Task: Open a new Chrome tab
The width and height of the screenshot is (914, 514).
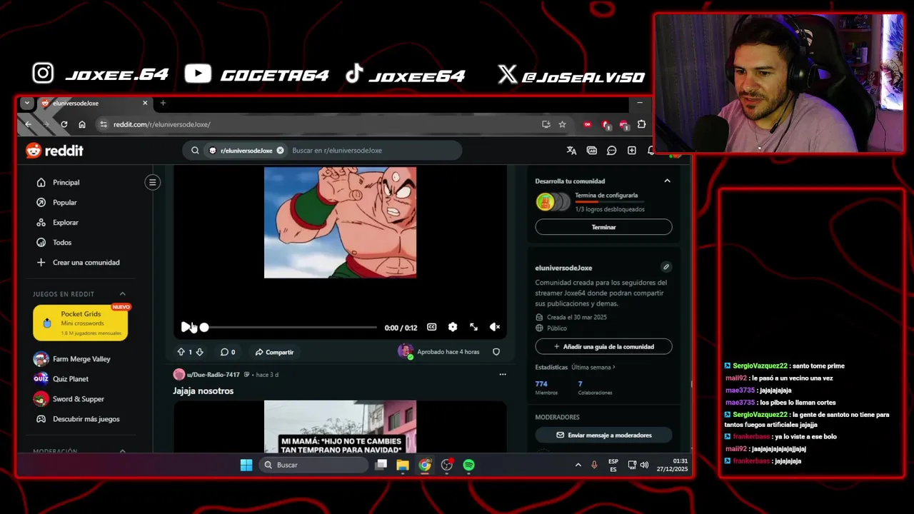Action: pyautogui.click(x=163, y=103)
